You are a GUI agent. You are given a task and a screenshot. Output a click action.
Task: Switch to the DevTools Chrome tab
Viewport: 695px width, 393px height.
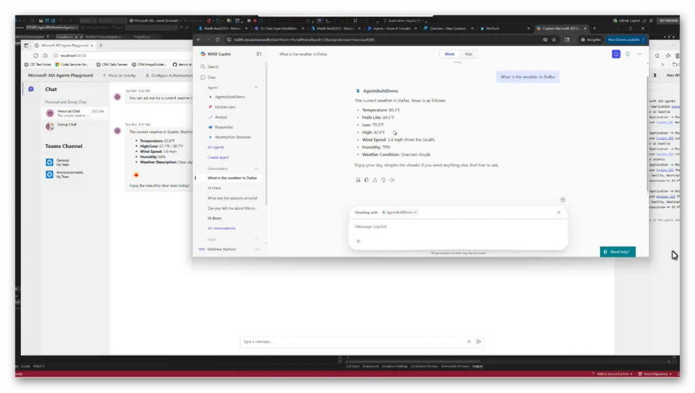tap(505, 29)
